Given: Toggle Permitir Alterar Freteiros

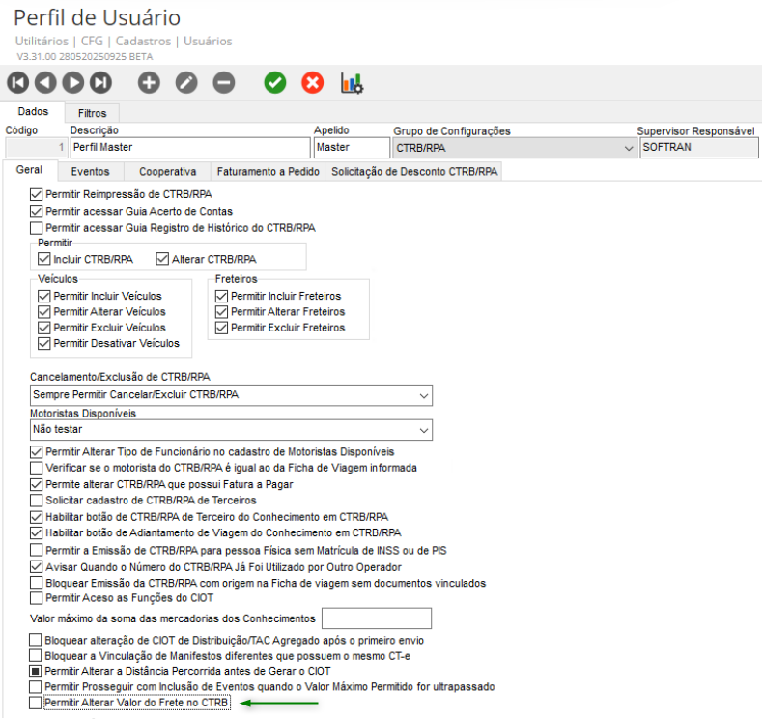Looking at the screenshot, I should [222, 311].
